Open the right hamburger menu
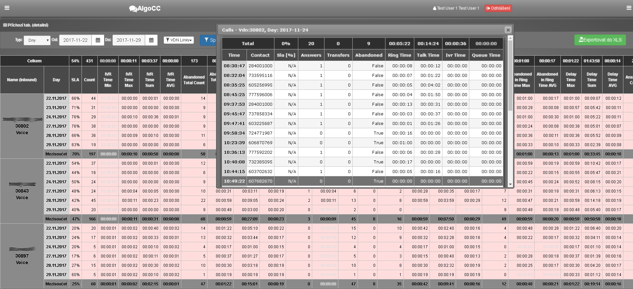This screenshot has width=633, height=289. point(629,8)
